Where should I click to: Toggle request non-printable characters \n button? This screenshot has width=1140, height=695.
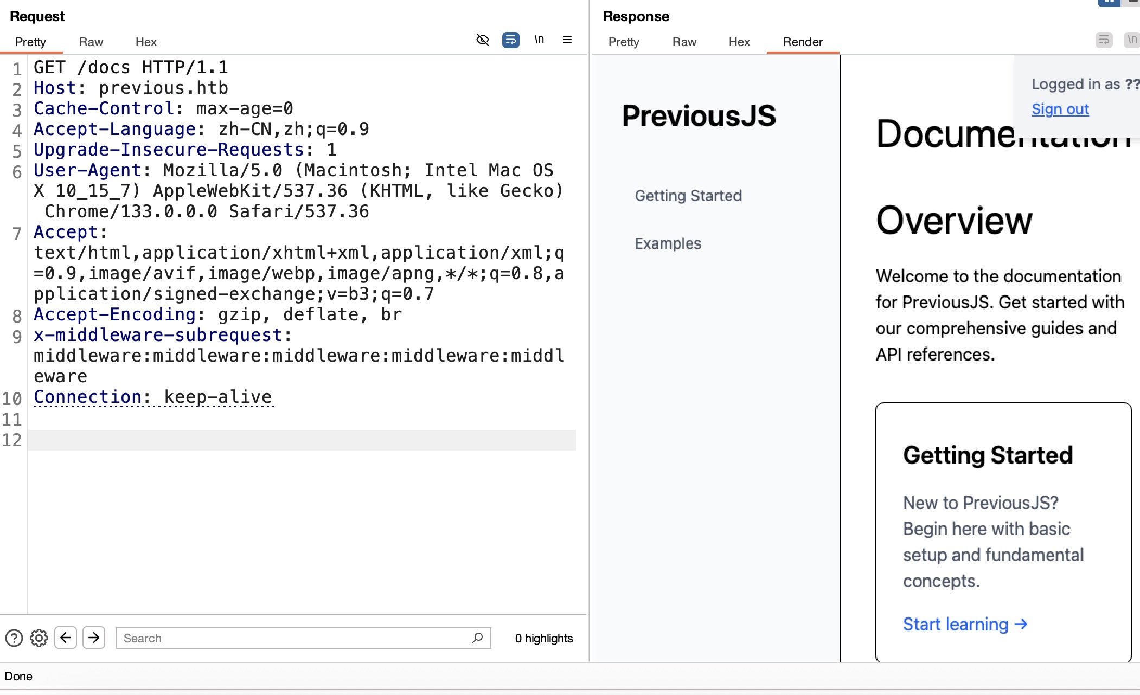(539, 40)
